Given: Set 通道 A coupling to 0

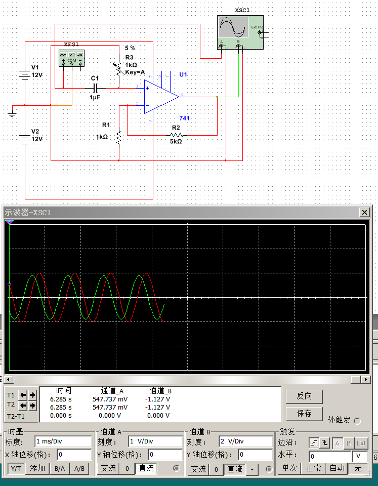Looking at the screenshot, I should pyautogui.click(x=127, y=468).
